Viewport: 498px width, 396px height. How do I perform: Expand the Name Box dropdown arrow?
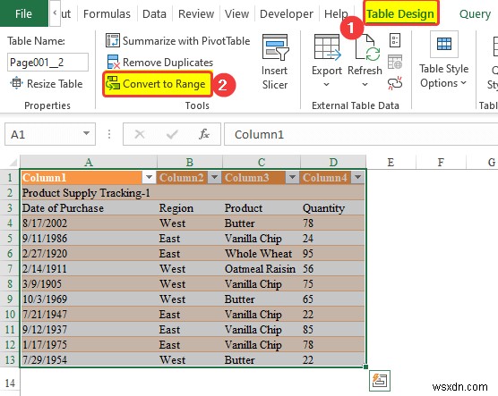tap(86, 134)
